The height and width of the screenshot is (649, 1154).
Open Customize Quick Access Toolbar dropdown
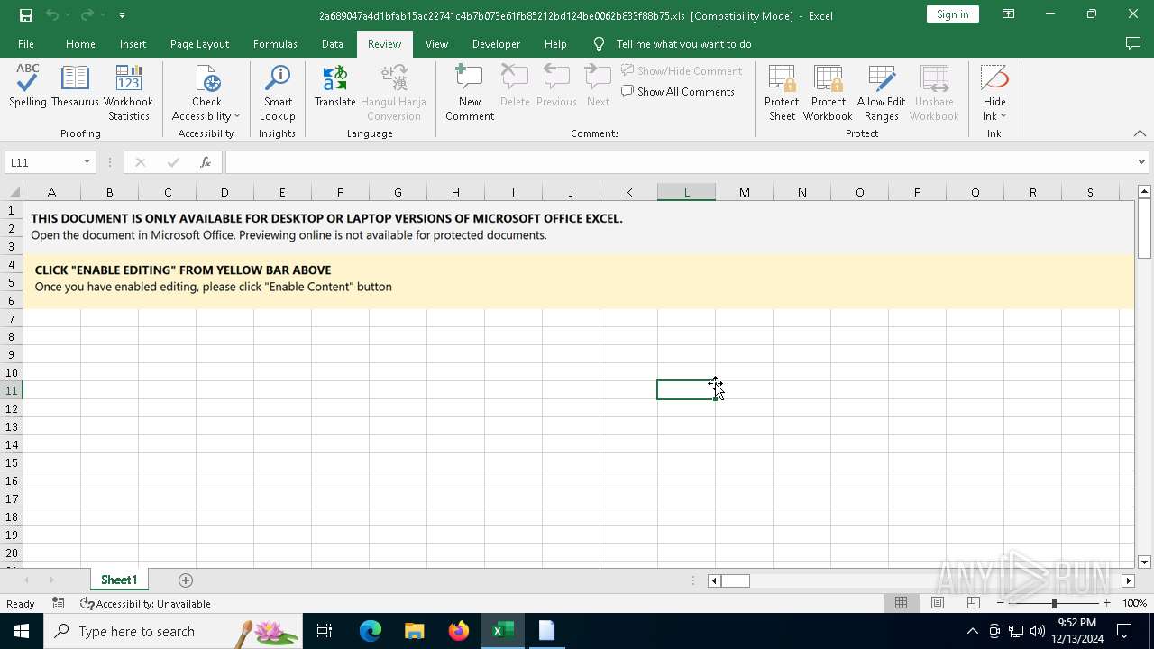(x=122, y=15)
